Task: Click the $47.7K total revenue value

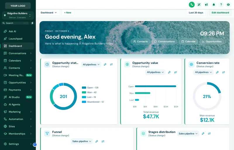Action: point(151,116)
